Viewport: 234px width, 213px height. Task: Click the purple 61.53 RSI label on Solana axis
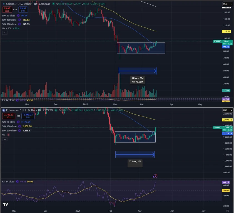coord(226,99)
